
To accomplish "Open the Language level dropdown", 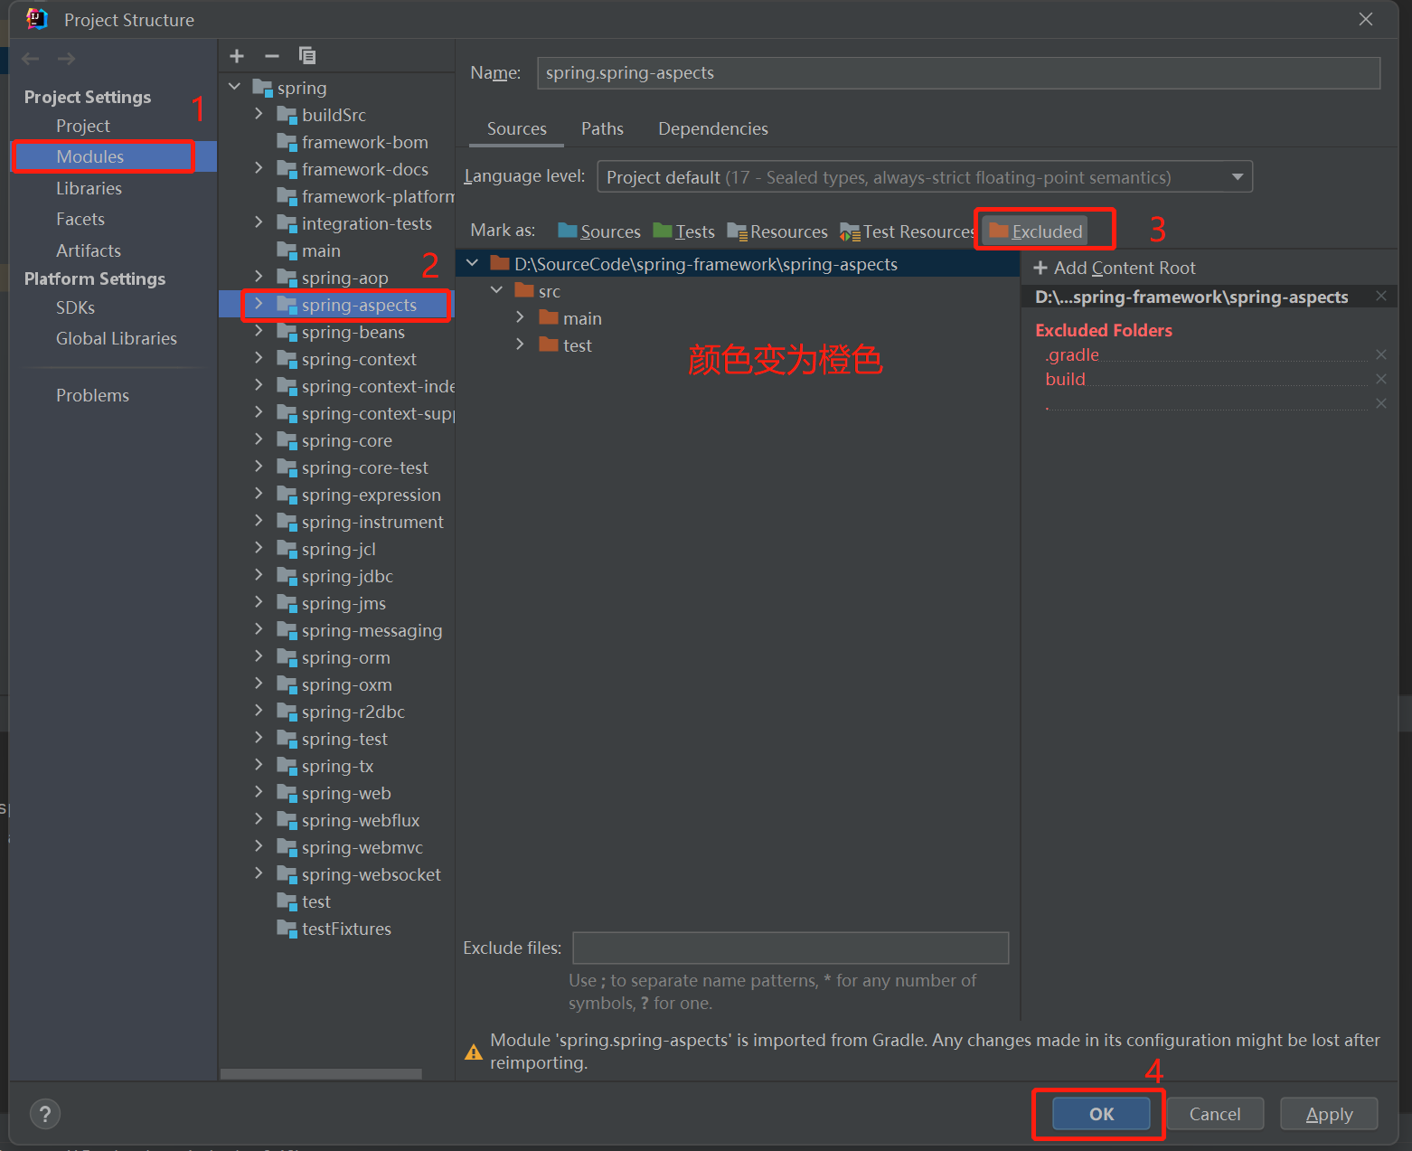I will tap(925, 177).
